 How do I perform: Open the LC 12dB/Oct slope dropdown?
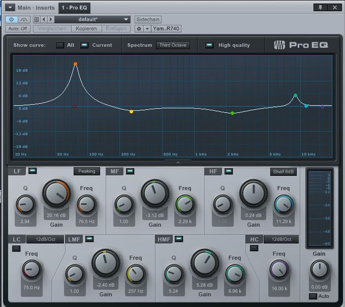(46, 239)
